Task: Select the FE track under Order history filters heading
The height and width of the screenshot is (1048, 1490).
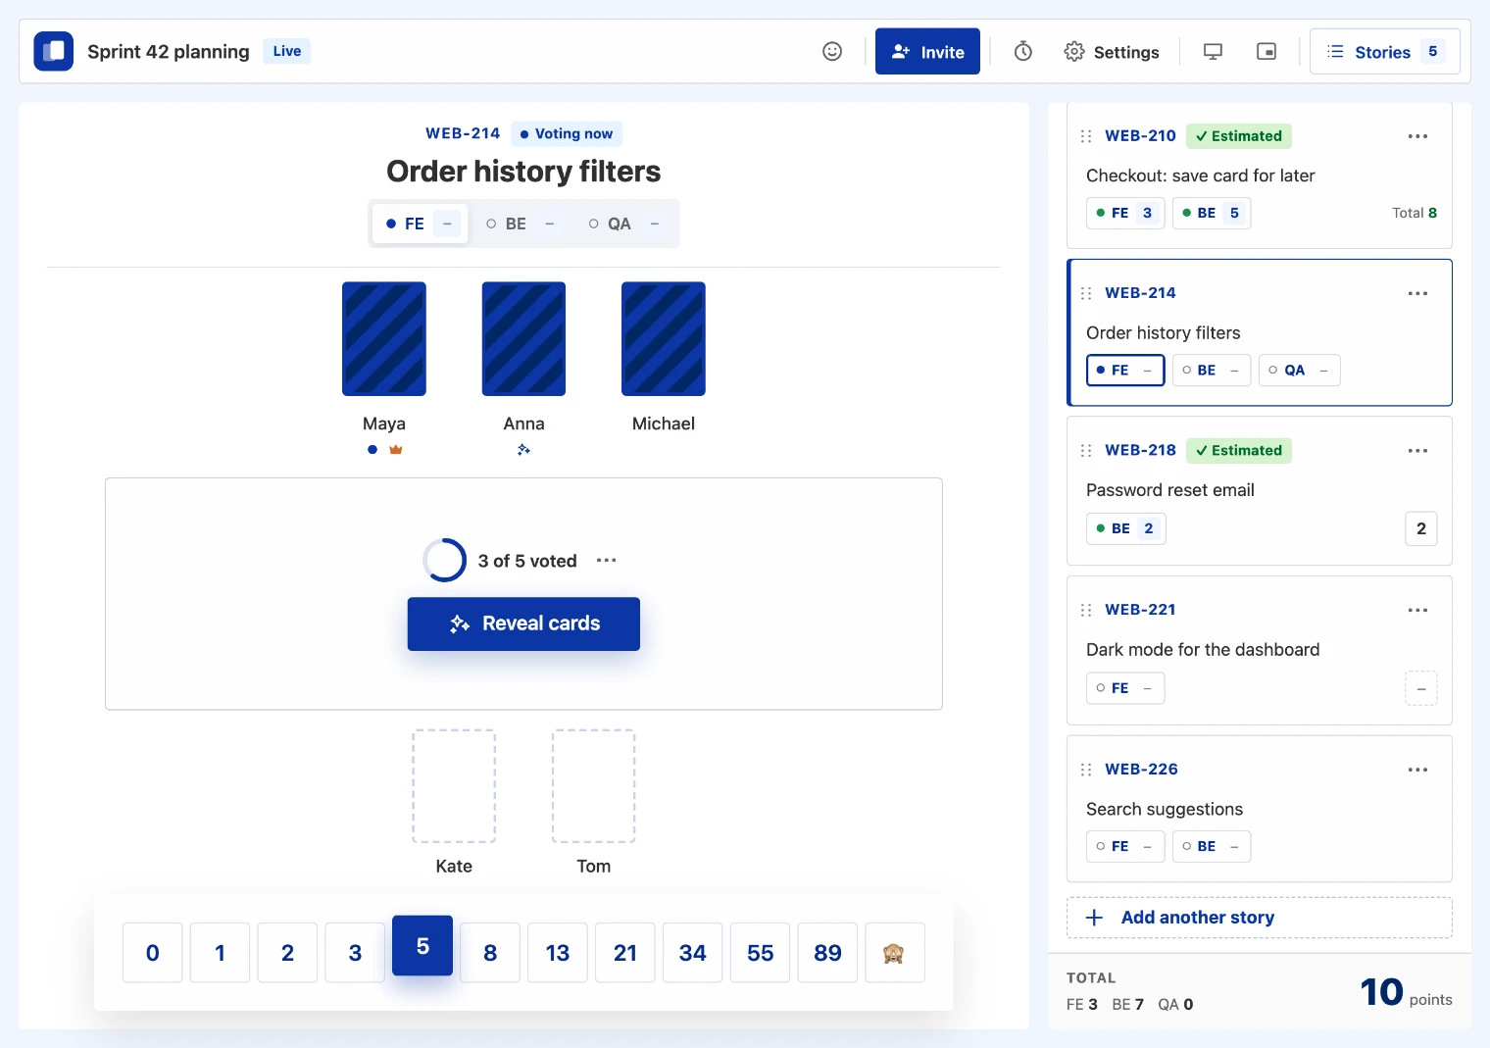Action: click(421, 224)
